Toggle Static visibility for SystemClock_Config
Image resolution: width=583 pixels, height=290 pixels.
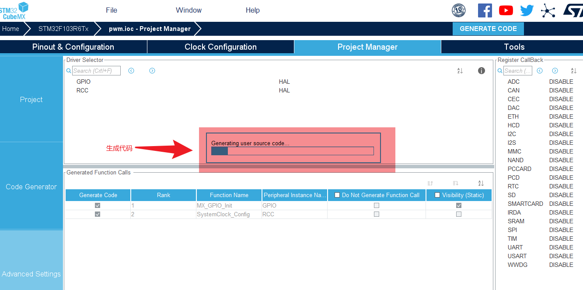[459, 214]
